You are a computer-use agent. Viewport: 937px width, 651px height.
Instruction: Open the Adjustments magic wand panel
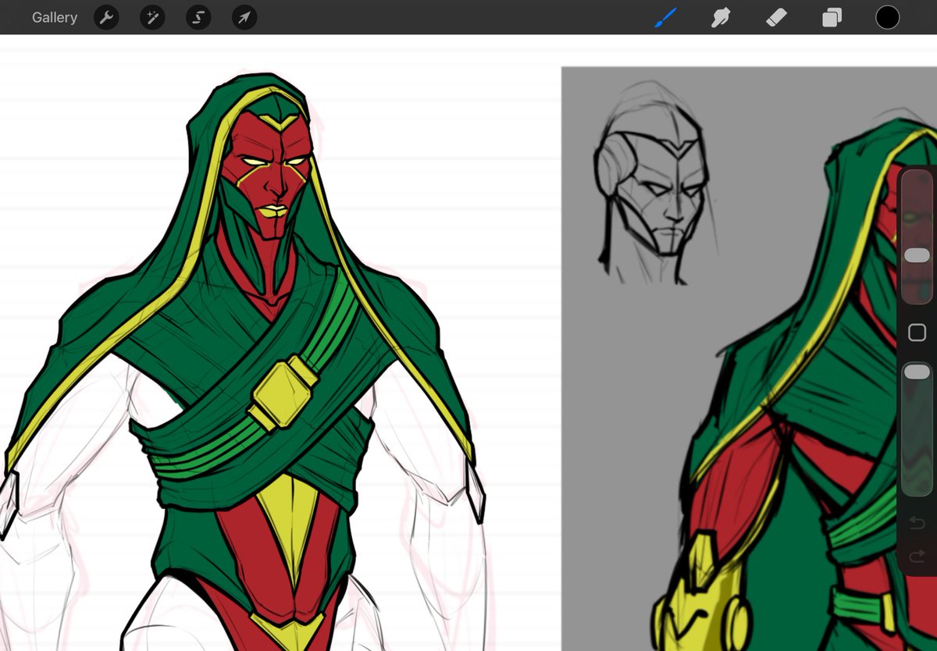[151, 17]
